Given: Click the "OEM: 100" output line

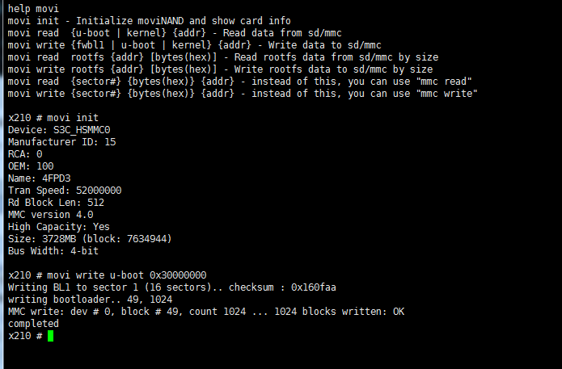Looking at the screenshot, I should coord(31,166).
